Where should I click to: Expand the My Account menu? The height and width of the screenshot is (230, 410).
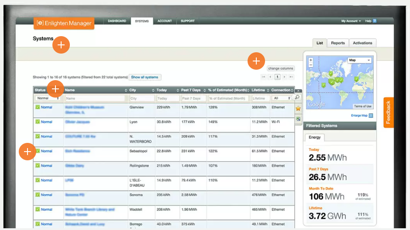coord(351,21)
